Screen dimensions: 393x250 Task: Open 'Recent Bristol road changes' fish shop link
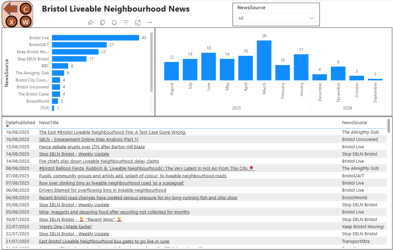[138, 198]
